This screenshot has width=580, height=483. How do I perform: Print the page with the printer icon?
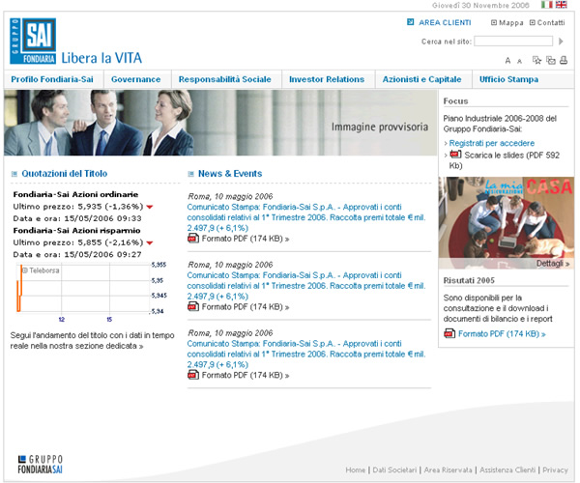(564, 60)
